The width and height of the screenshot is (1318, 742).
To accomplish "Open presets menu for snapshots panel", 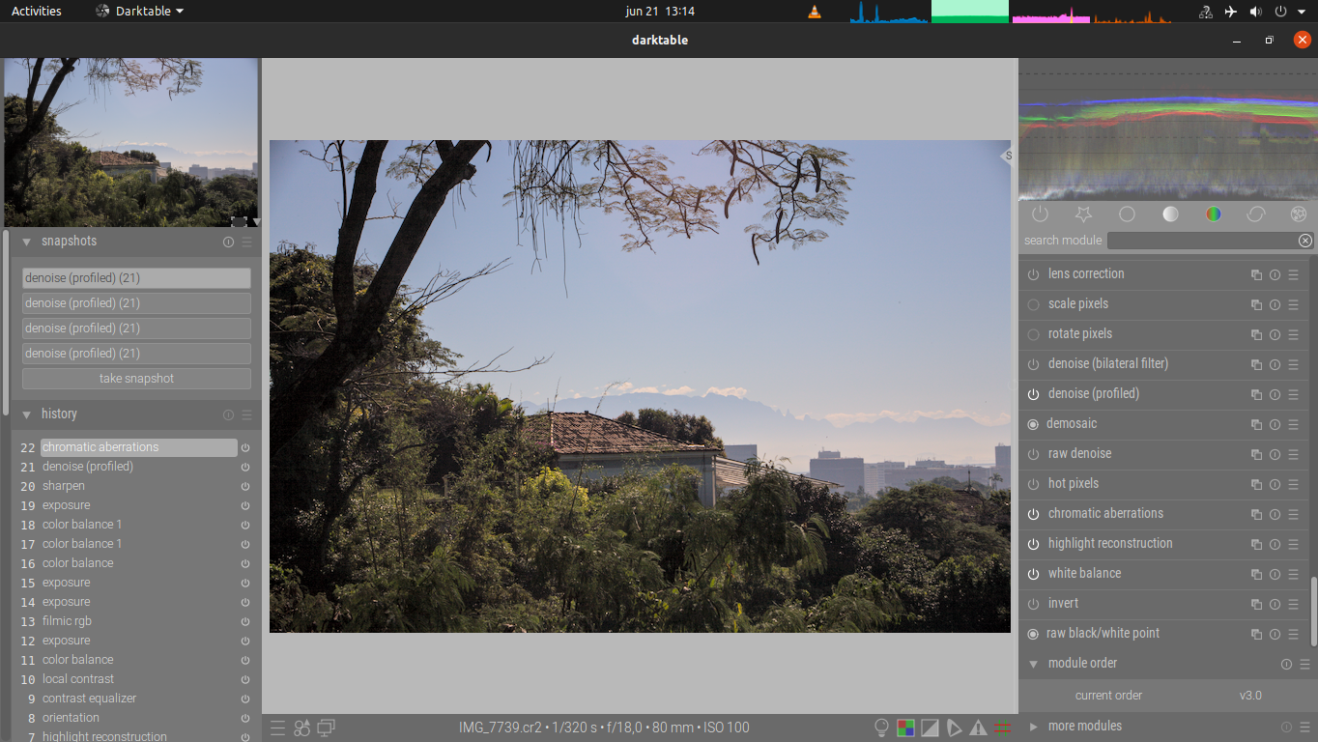I will tap(246, 242).
